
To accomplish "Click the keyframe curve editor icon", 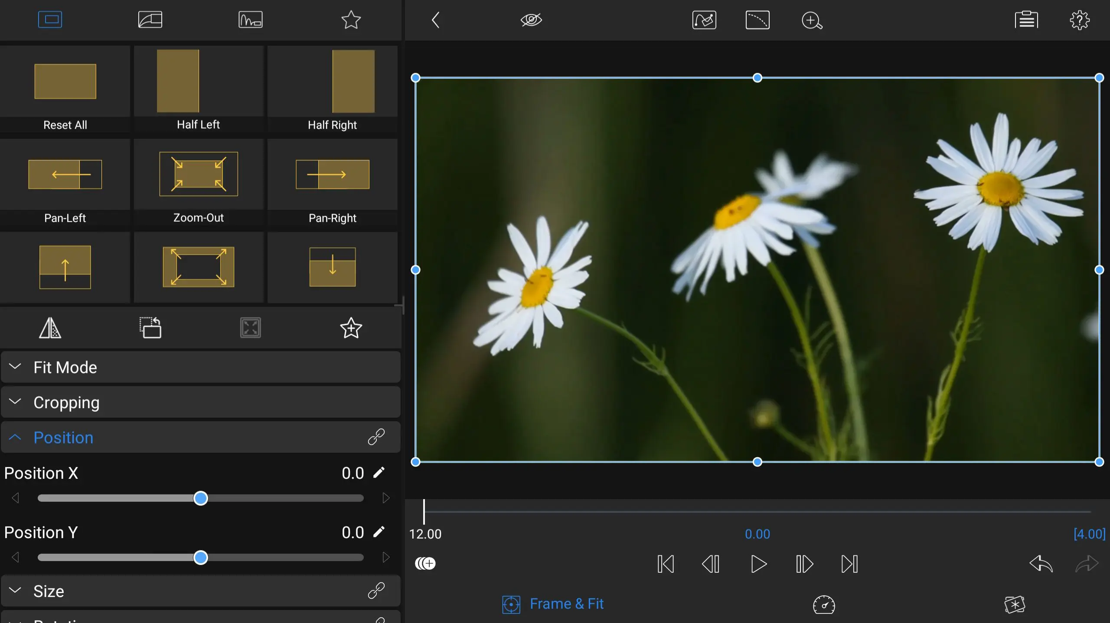I will (704, 20).
